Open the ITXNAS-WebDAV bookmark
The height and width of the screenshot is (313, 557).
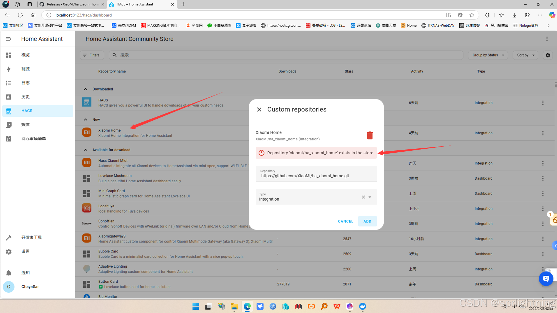pyautogui.click(x=438, y=25)
